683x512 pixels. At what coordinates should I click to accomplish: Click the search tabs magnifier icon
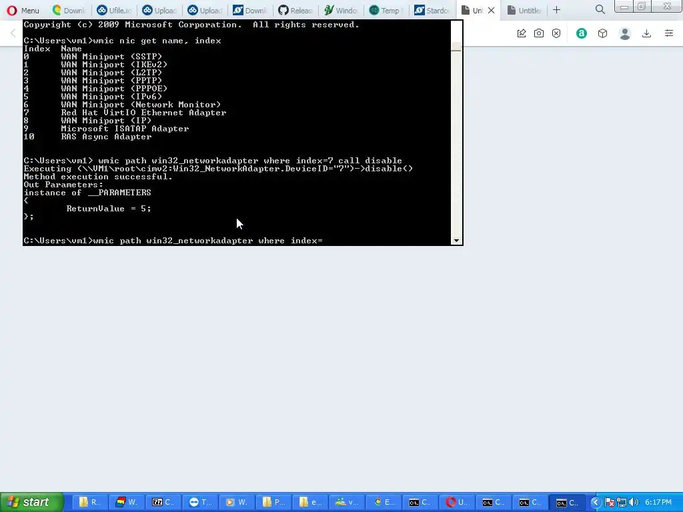(x=600, y=9)
